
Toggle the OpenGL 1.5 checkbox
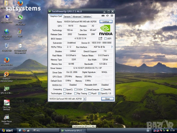pos(99,93)
